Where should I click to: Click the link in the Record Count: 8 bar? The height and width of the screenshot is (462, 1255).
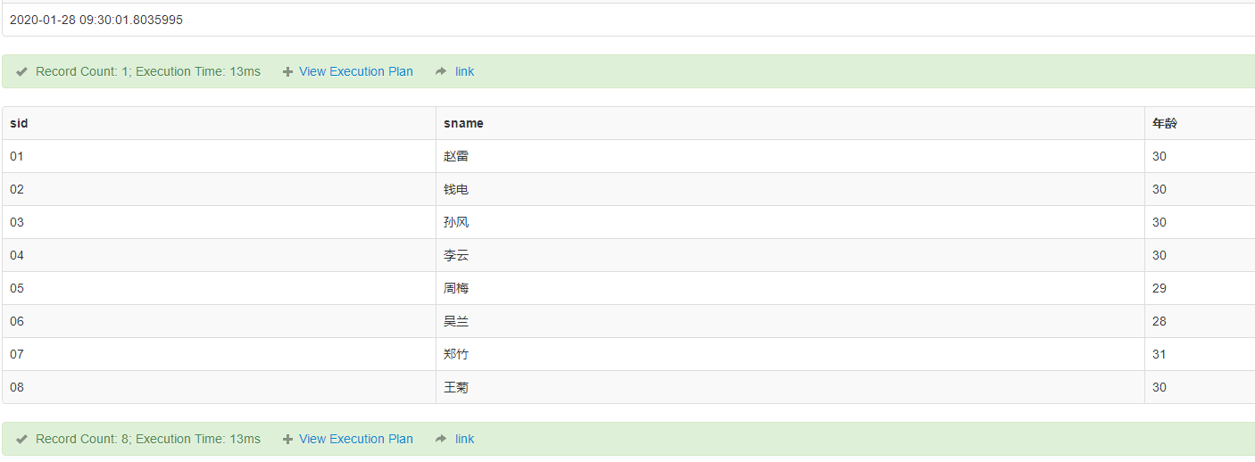[x=464, y=439]
